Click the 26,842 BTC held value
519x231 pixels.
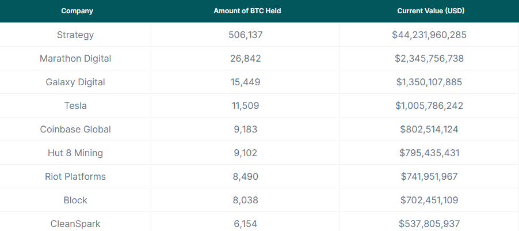tap(246, 58)
